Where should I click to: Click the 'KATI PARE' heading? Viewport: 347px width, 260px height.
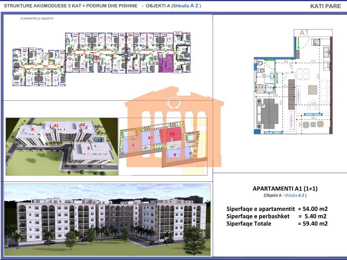(325, 6)
